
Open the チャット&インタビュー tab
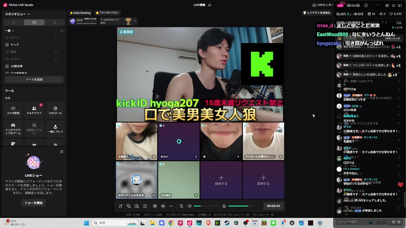point(108,13)
